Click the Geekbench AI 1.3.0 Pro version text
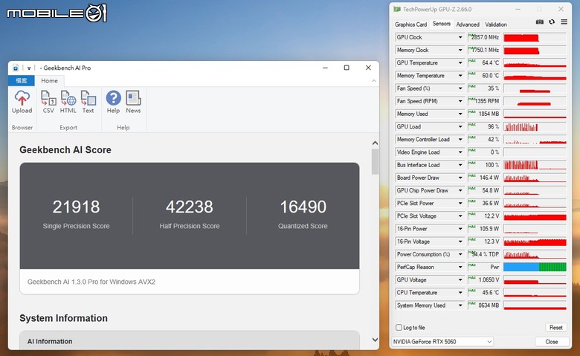The height and width of the screenshot is (356, 580). coord(91,282)
